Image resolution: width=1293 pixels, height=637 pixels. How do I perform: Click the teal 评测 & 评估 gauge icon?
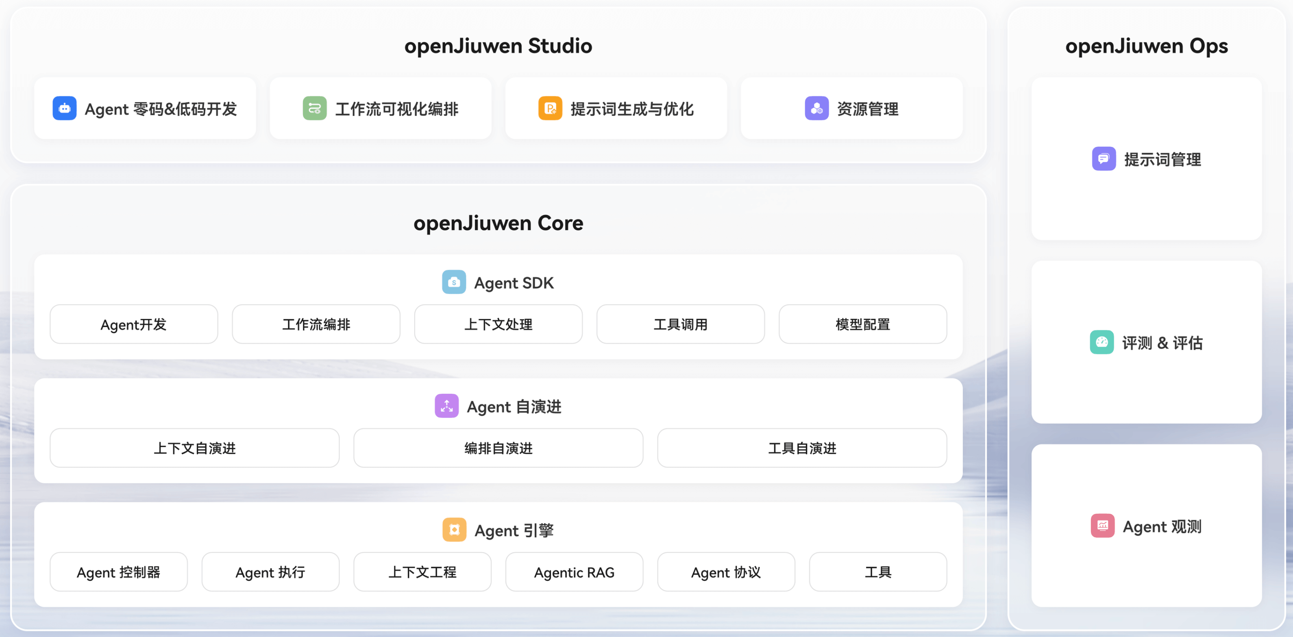1102,342
